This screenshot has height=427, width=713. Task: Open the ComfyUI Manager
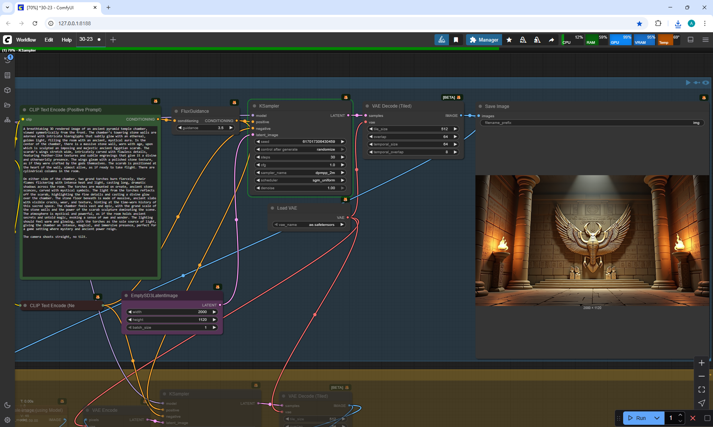pyautogui.click(x=484, y=40)
